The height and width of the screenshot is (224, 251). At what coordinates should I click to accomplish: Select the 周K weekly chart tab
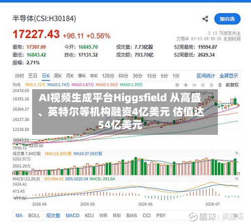(58, 76)
